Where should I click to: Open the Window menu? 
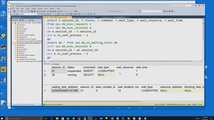coord(52,9)
